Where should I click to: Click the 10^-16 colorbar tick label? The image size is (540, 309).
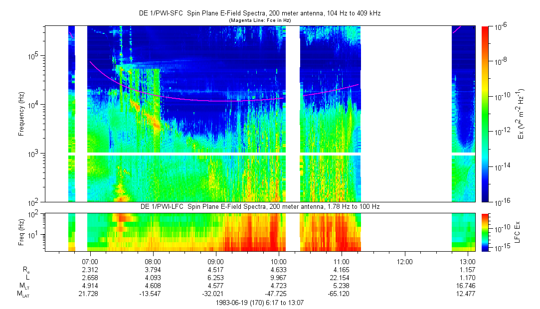502,203
